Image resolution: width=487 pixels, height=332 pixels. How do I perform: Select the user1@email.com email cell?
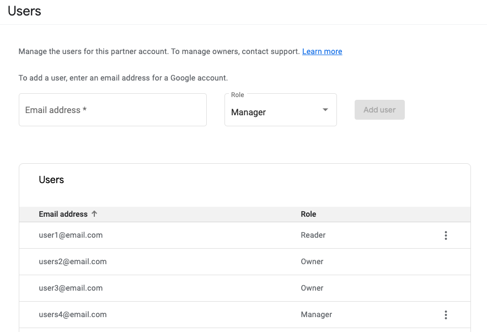coord(71,235)
